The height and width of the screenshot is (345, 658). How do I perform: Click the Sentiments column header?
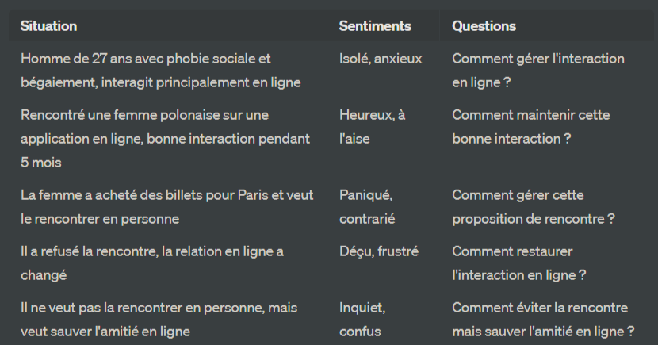coord(375,26)
